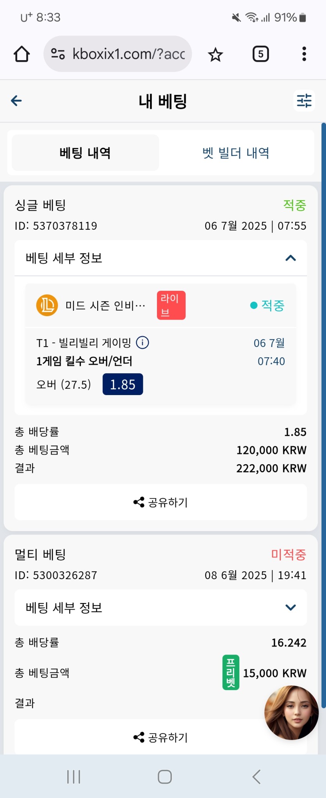Screen dimensions: 326x798
Task: Tap 공유하기 for the multi bet
Action: [x=160, y=737]
